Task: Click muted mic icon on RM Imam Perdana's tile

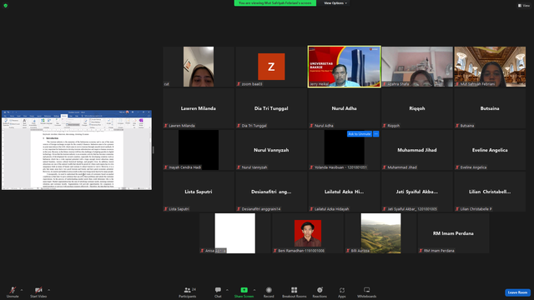Action: 421,251
